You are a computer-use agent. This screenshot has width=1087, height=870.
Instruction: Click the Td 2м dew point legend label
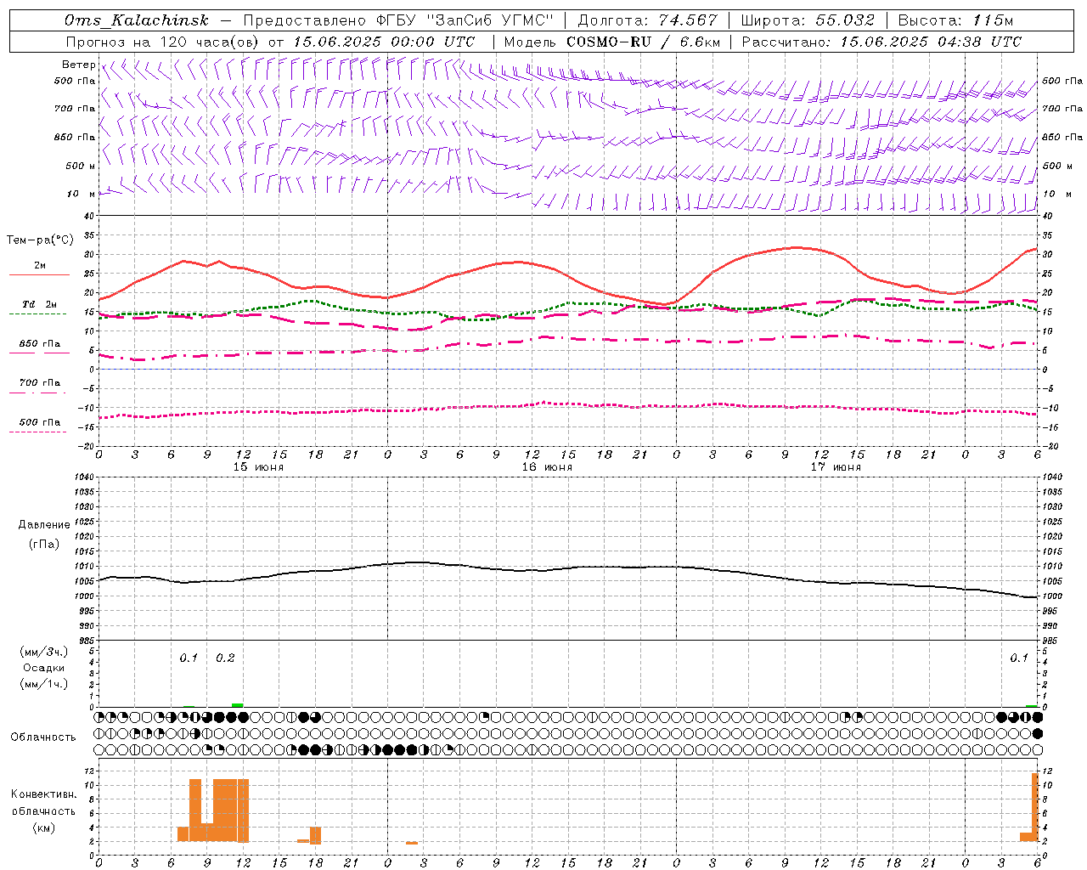click(x=39, y=304)
